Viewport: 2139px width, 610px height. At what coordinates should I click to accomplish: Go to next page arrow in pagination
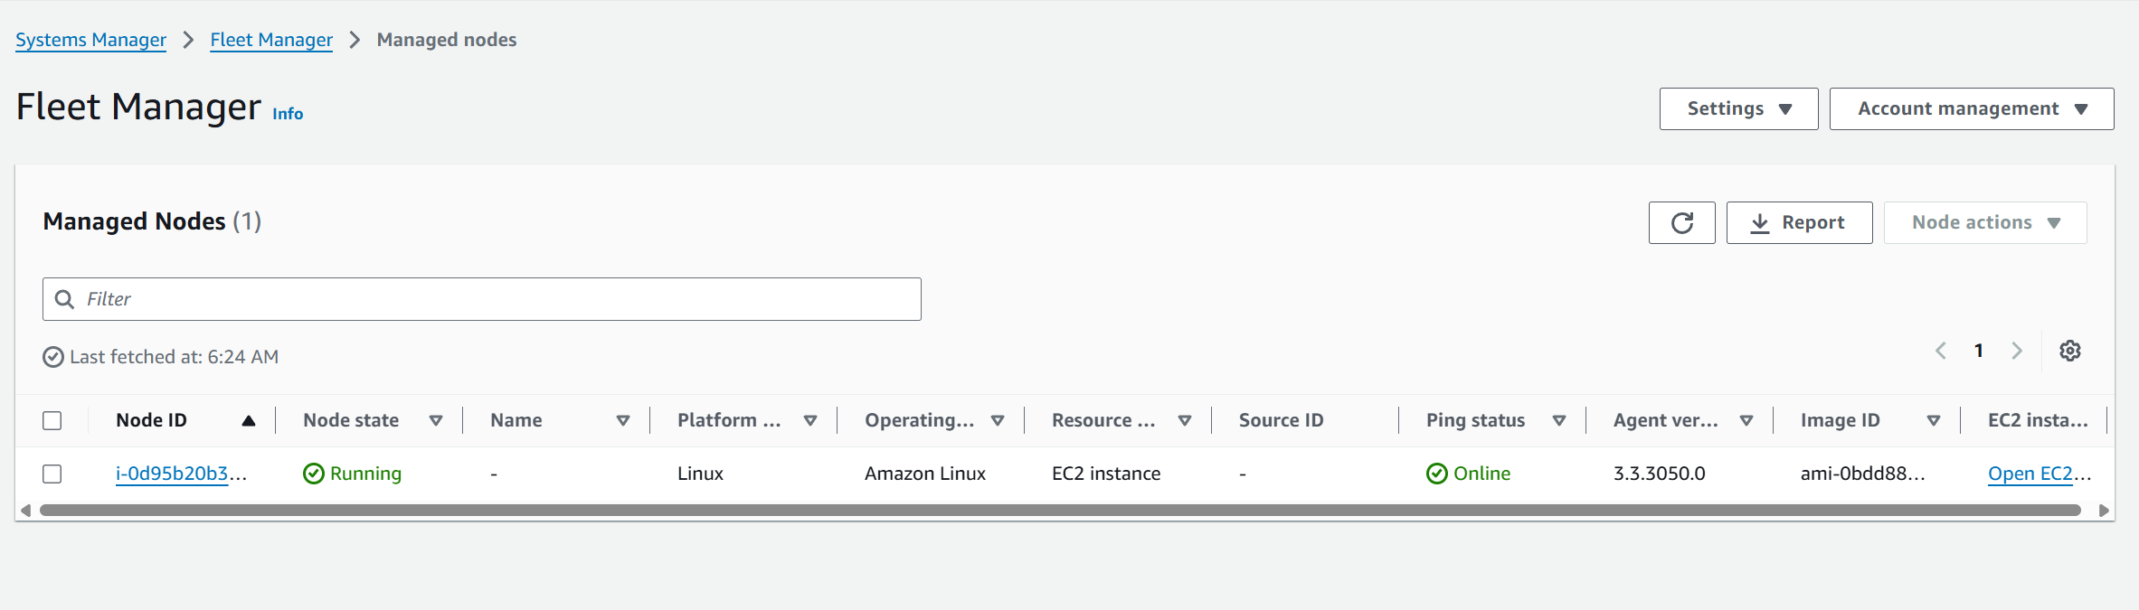tap(2016, 351)
